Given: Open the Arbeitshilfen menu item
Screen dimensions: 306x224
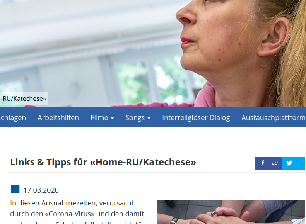Looking at the screenshot, I should click(58, 118).
